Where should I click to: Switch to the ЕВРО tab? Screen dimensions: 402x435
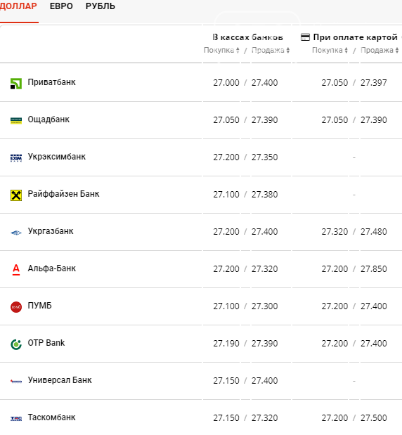tap(61, 6)
